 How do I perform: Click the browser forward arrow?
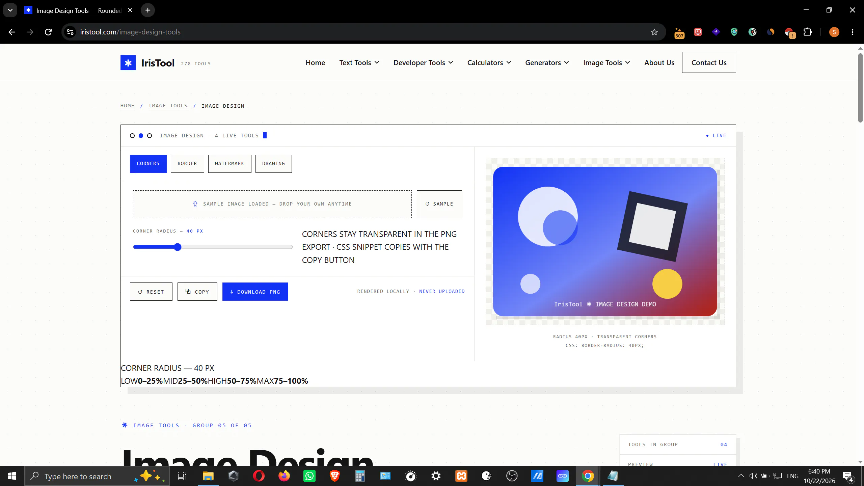pos(30,32)
